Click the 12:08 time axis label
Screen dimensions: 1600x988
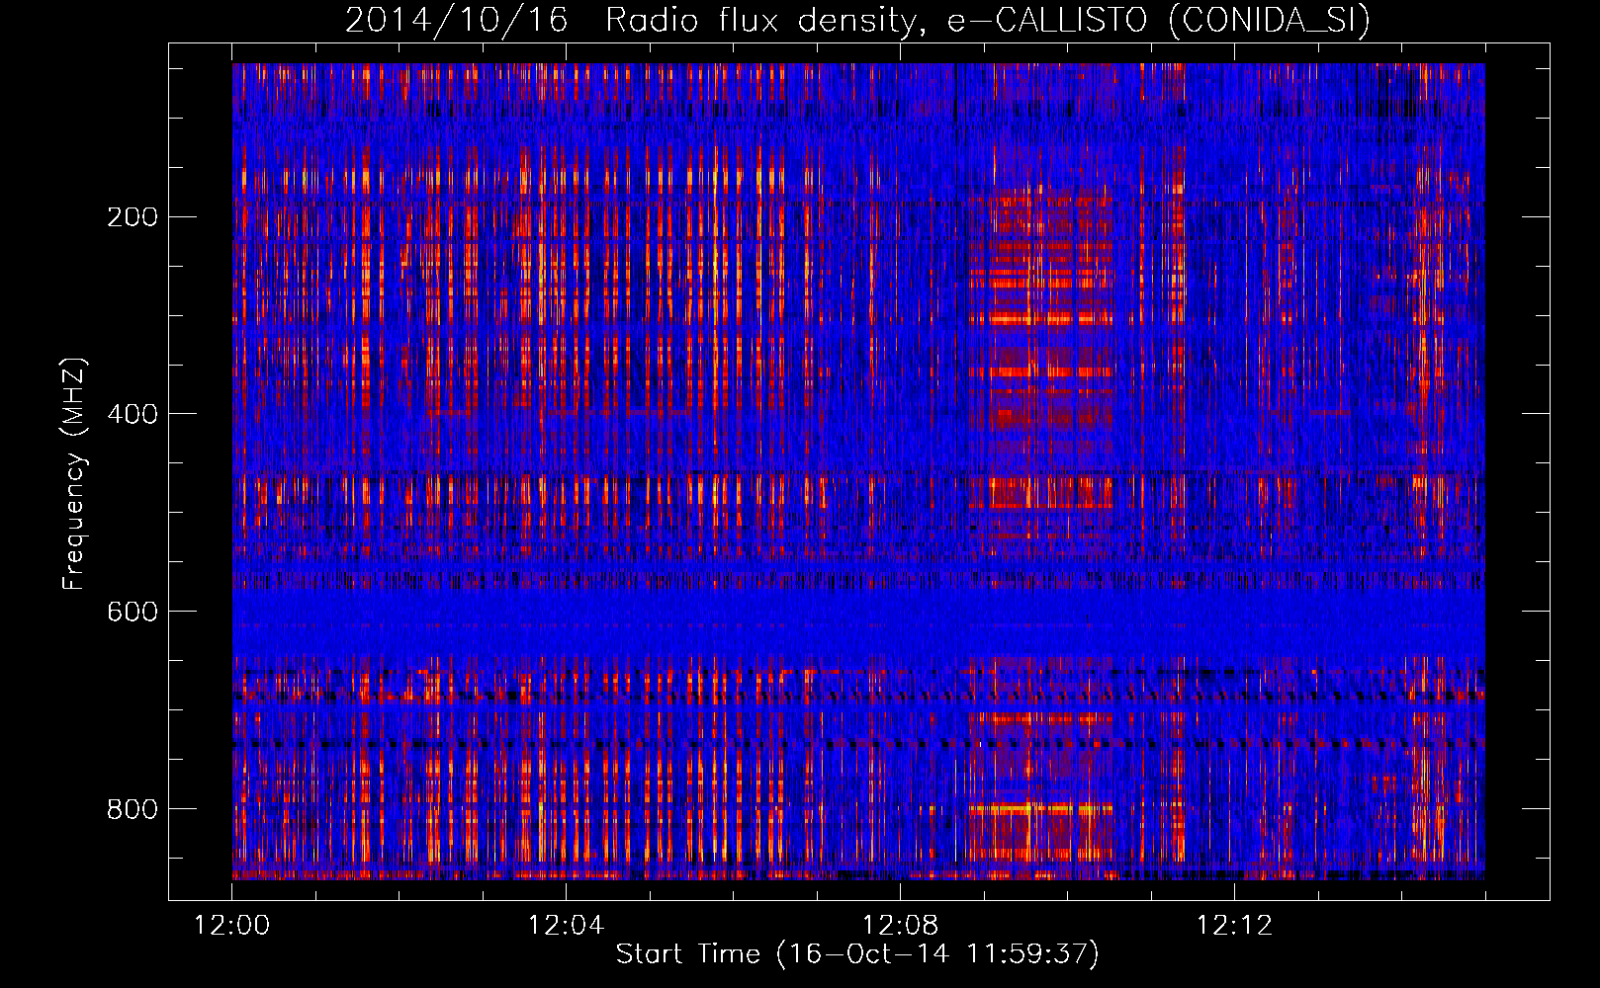(x=900, y=926)
